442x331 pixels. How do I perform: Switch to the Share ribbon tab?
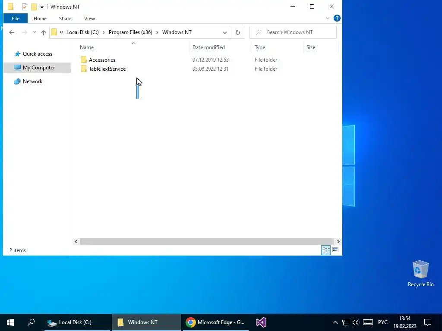coord(65,19)
